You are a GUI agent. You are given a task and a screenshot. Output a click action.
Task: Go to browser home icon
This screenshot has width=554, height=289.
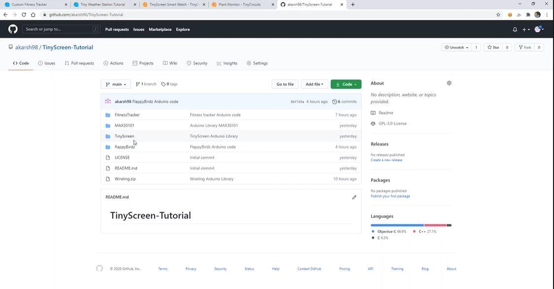point(33,14)
